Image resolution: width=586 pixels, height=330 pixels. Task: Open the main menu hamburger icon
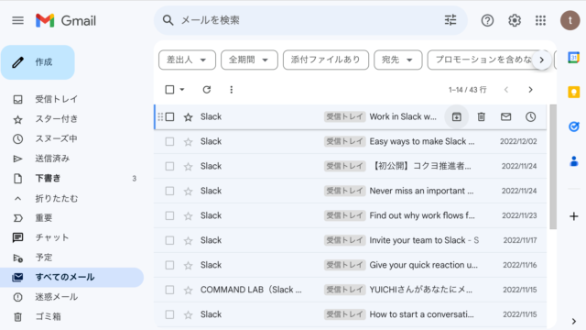click(x=17, y=20)
